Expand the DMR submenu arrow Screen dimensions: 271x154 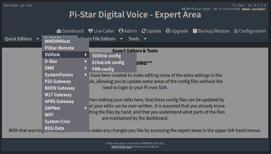86,68
